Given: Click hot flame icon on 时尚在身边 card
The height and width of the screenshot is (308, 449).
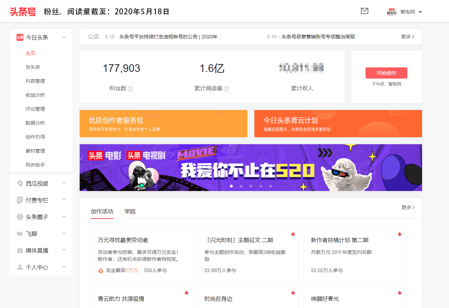Looking at the screenshot, I should [293, 293].
